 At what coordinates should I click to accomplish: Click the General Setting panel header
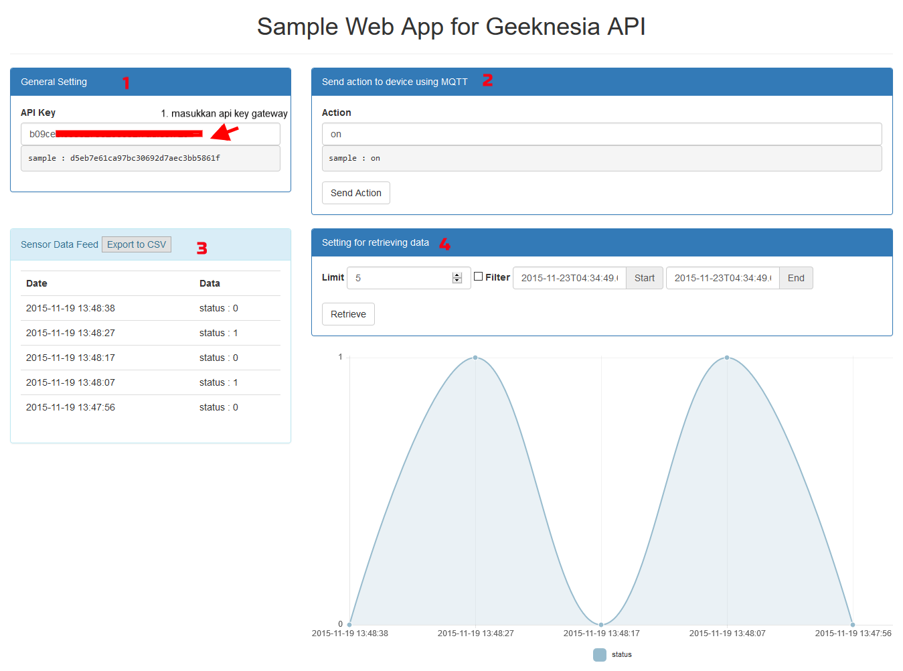click(x=151, y=82)
